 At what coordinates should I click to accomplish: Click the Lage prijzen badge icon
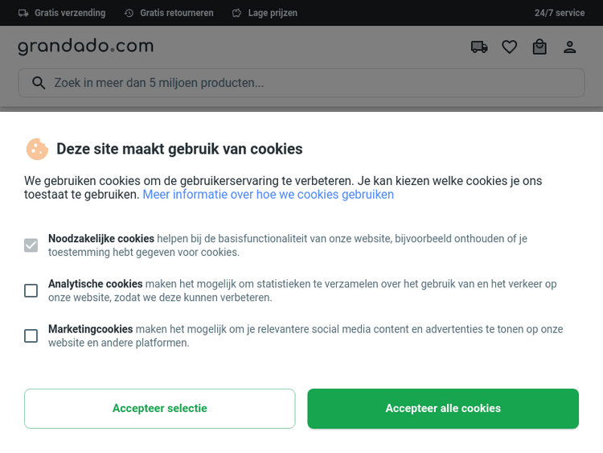click(x=236, y=13)
